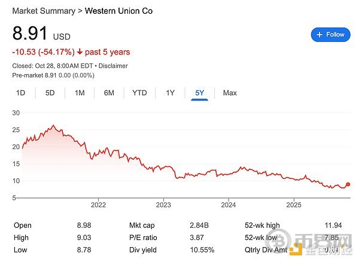Screen dimensions: 359x262
Task: Click the 2023 label on the x-axis
Action: pyautogui.click(x=163, y=205)
